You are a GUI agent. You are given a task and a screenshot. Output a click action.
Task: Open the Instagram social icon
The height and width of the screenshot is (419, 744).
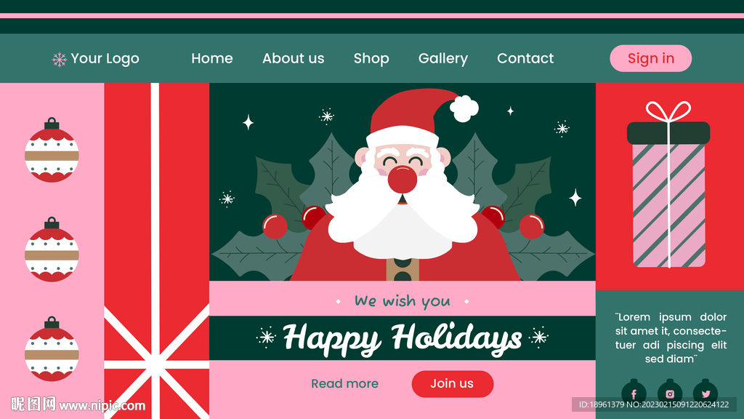(669, 394)
